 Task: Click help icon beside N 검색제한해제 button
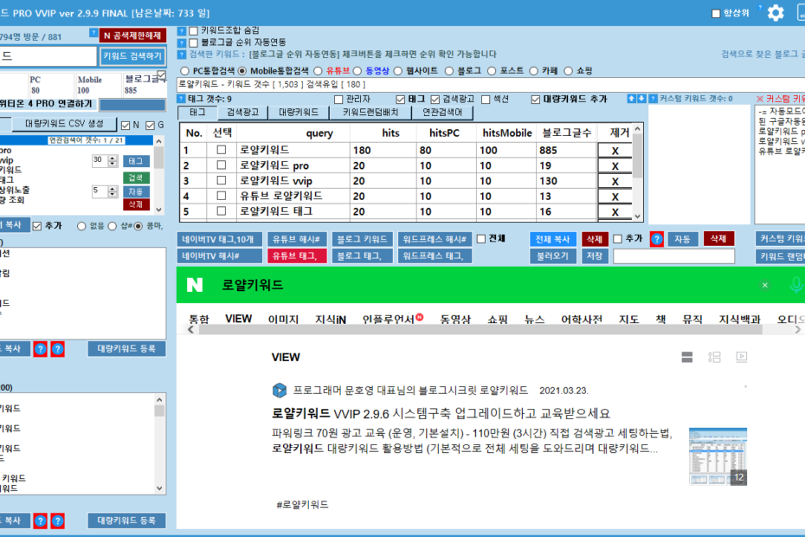[x=93, y=33]
